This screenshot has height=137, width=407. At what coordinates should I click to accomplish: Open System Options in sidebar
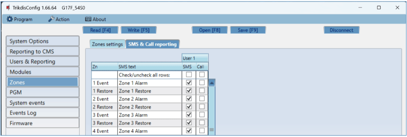[42, 41]
